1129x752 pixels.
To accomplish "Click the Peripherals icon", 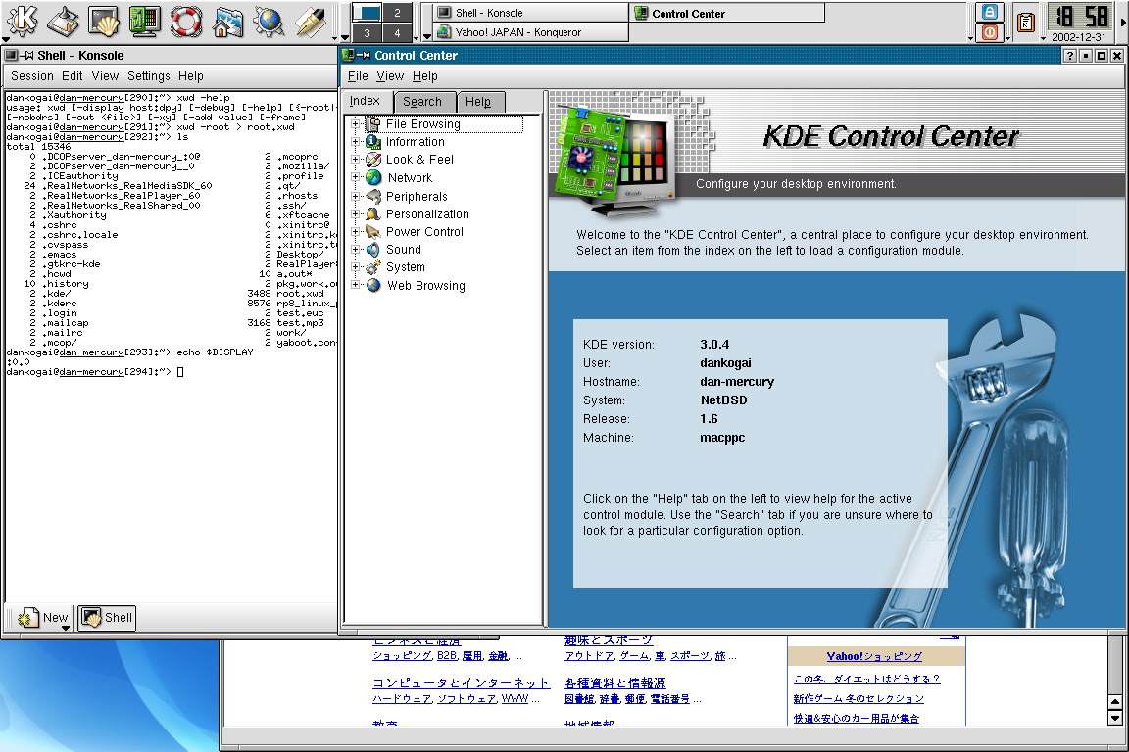I will [373, 196].
